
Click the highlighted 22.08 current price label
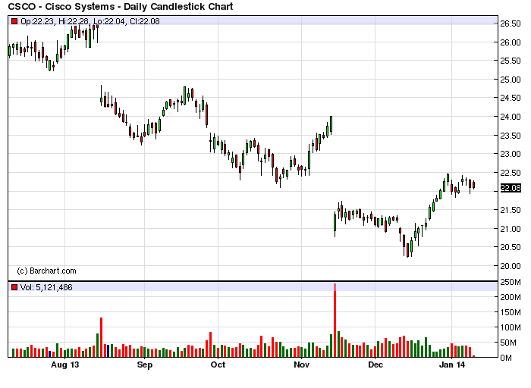pos(511,188)
